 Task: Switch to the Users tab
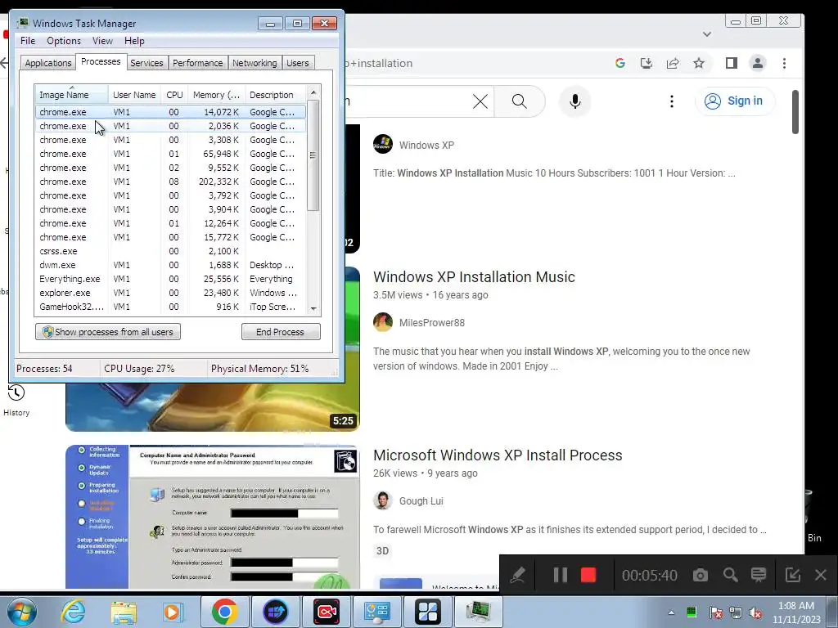click(x=298, y=63)
